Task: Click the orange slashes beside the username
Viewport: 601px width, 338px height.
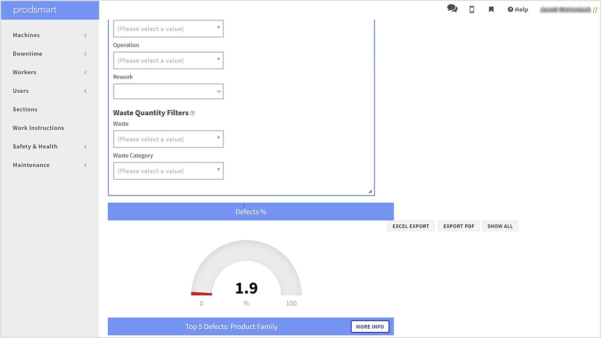Action: click(x=596, y=9)
